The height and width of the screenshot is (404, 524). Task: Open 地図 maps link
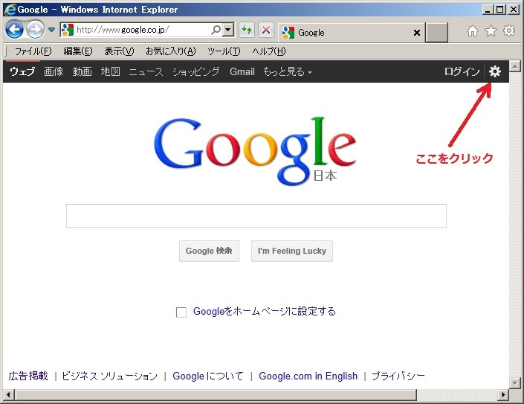pyautogui.click(x=111, y=71)
